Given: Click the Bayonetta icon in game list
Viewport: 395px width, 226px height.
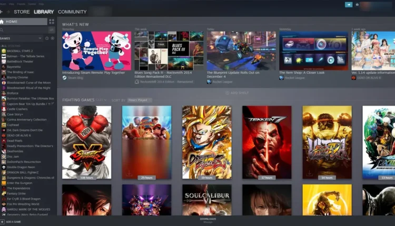Looking at the screenshot, I should coord(4,67).
